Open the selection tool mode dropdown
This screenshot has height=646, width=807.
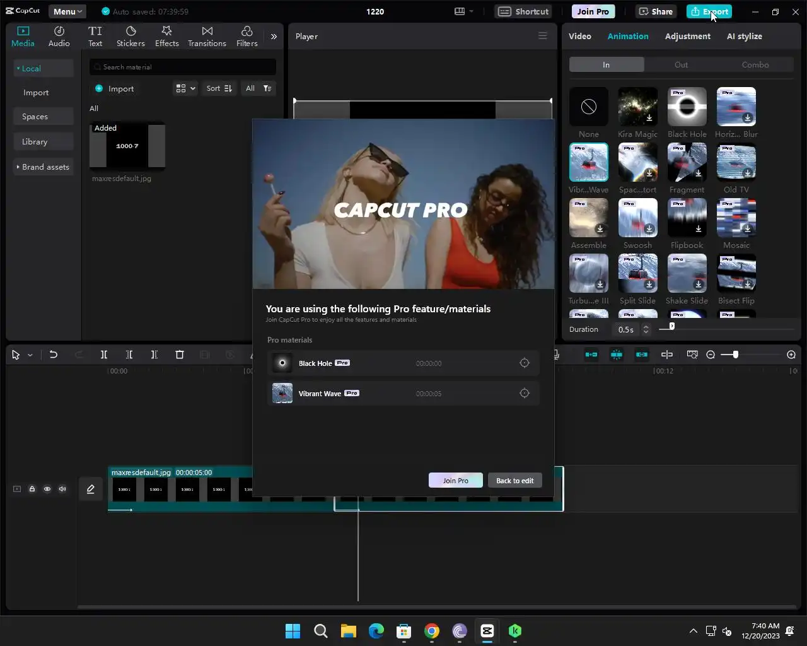click(x=30, y=355)
